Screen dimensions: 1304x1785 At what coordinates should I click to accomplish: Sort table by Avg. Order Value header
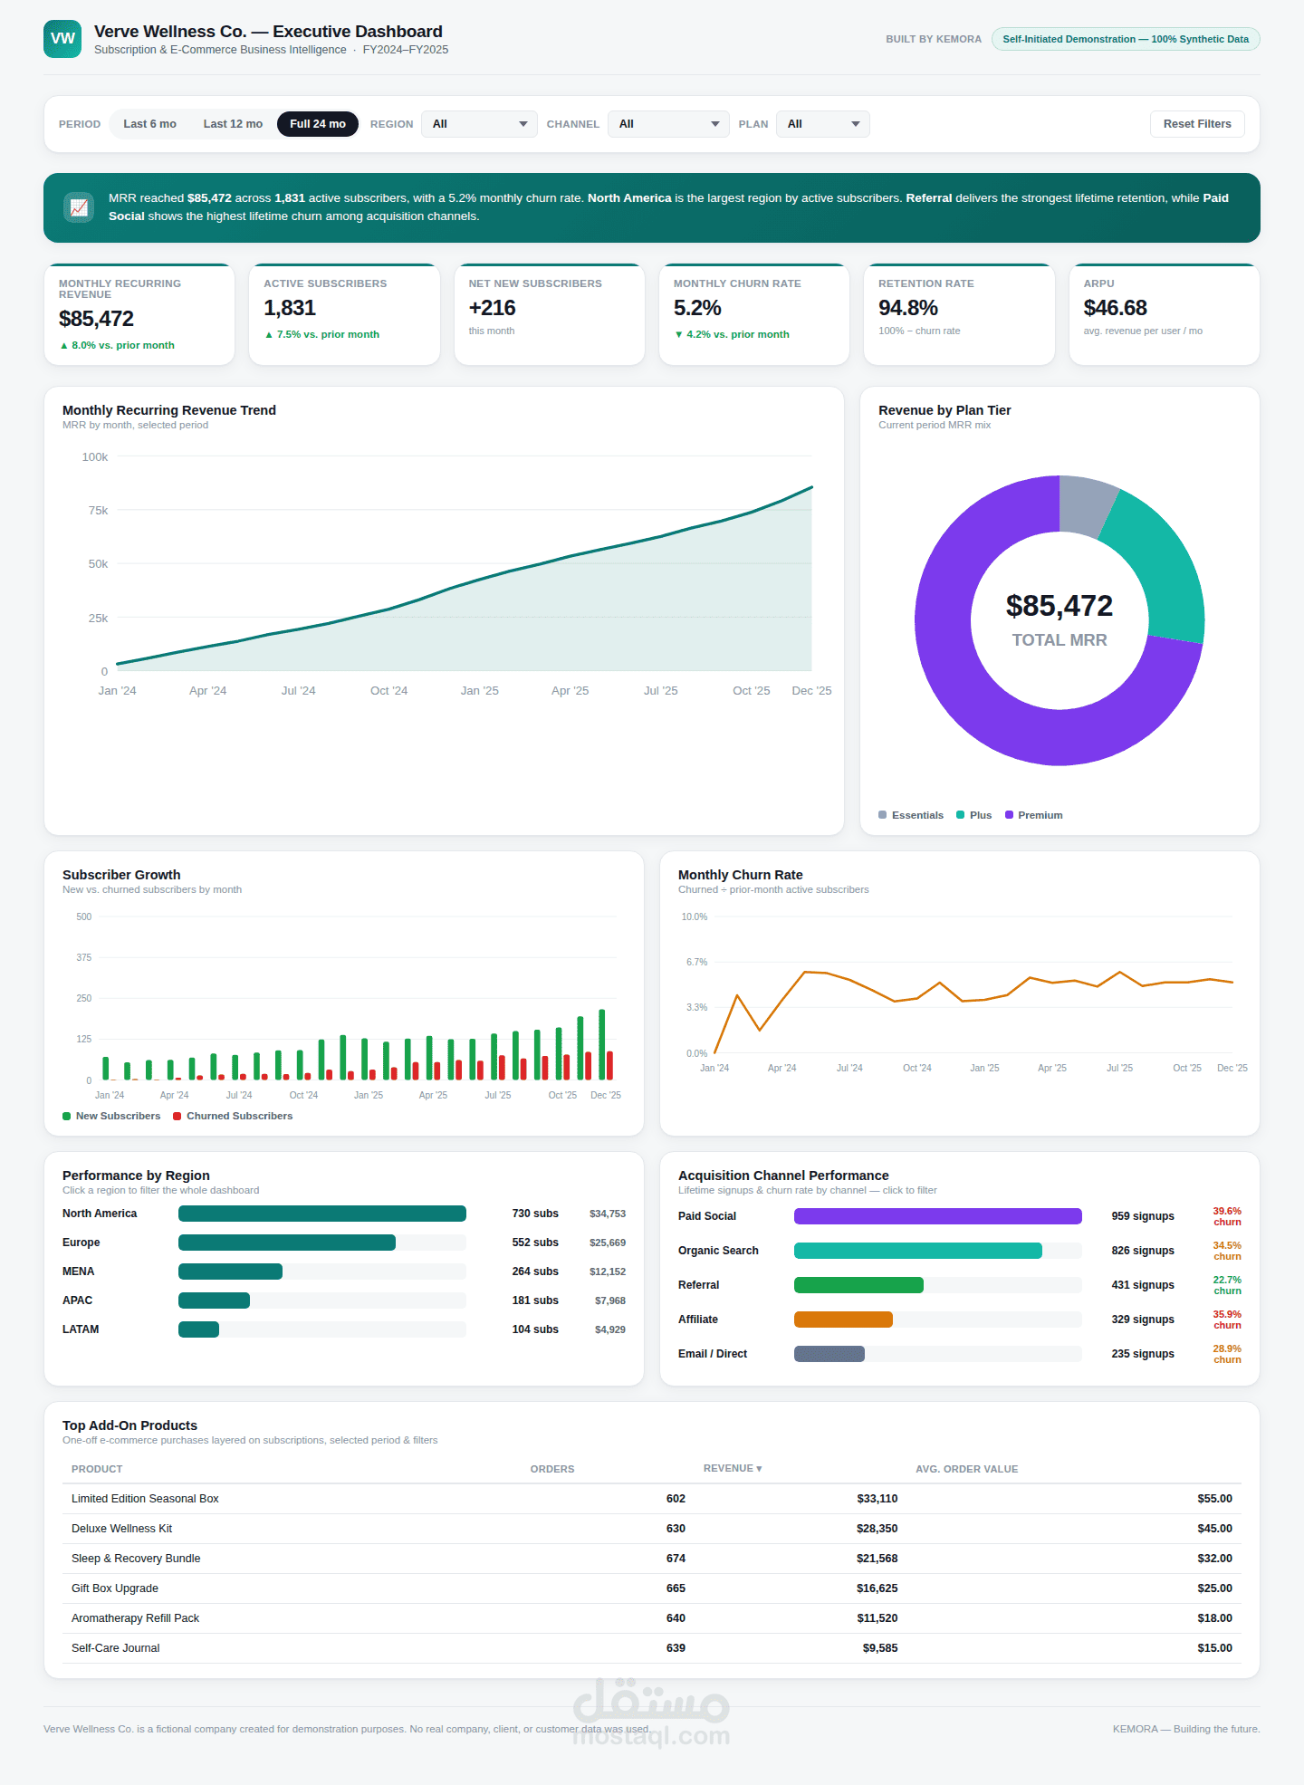pyautogui.click(x=967, y=1469)
